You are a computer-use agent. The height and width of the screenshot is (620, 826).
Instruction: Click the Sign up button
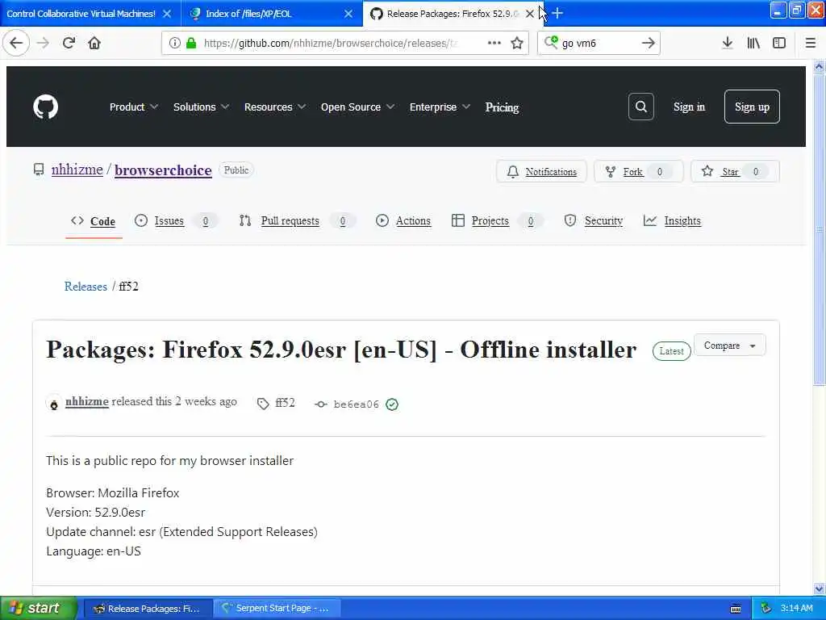[752, 107]
